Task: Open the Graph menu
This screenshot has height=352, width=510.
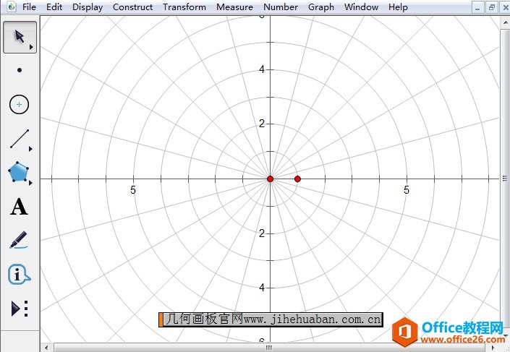Action: pyautogui.click(x=321, y=7)
